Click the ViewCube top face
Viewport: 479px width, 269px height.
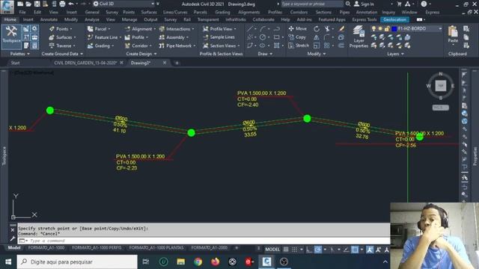tap(441, 86)
